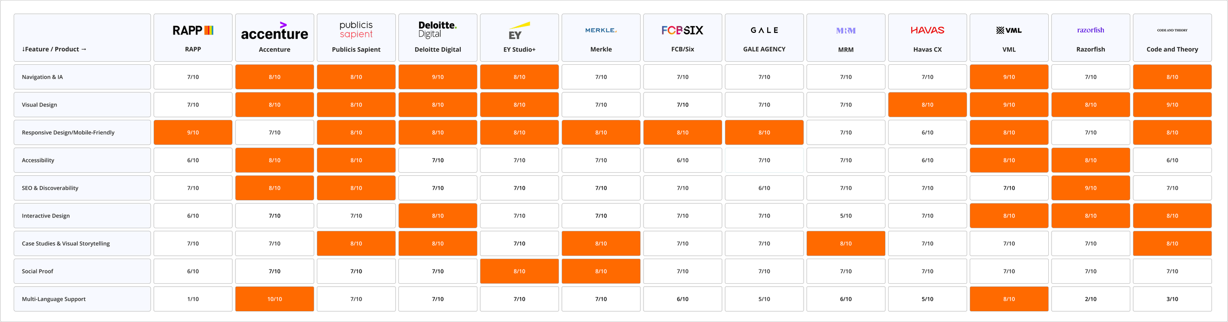1228x322 pixels.
Task: Select the Accessibility row label
Action: tap(82, 160)
